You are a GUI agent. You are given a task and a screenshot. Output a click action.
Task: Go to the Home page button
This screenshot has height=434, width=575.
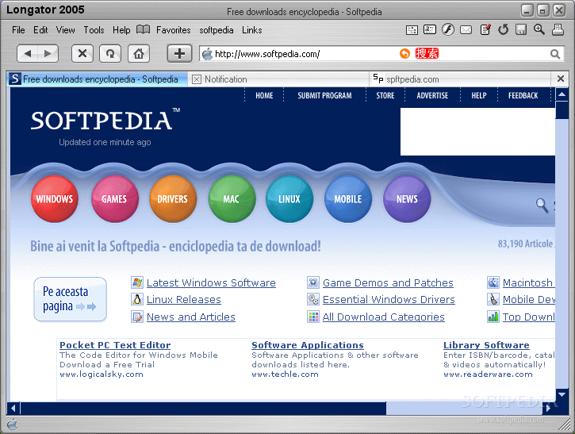(139, 54)
